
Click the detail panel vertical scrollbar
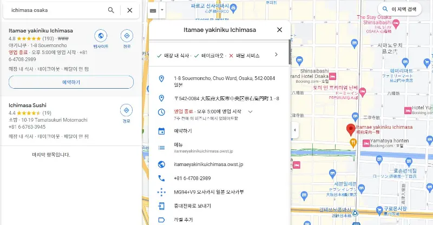point(290,52)
